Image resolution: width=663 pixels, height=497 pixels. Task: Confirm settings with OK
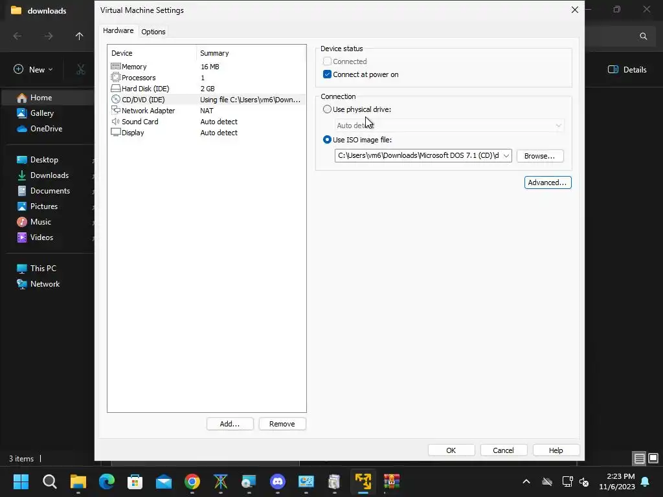(451, 450)
